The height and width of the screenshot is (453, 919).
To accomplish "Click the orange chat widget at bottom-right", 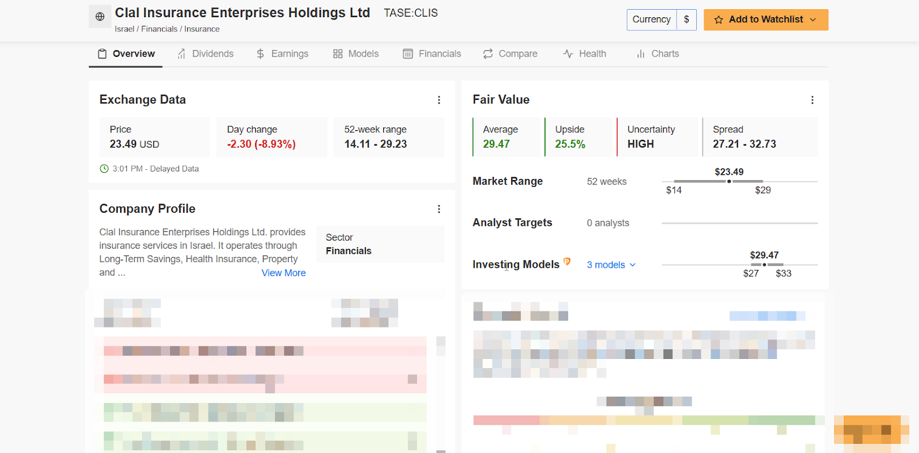I will point(871,430).
